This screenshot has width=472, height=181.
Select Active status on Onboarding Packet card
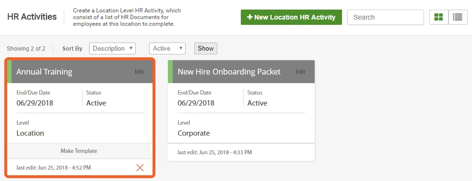[x=258, y=103]
